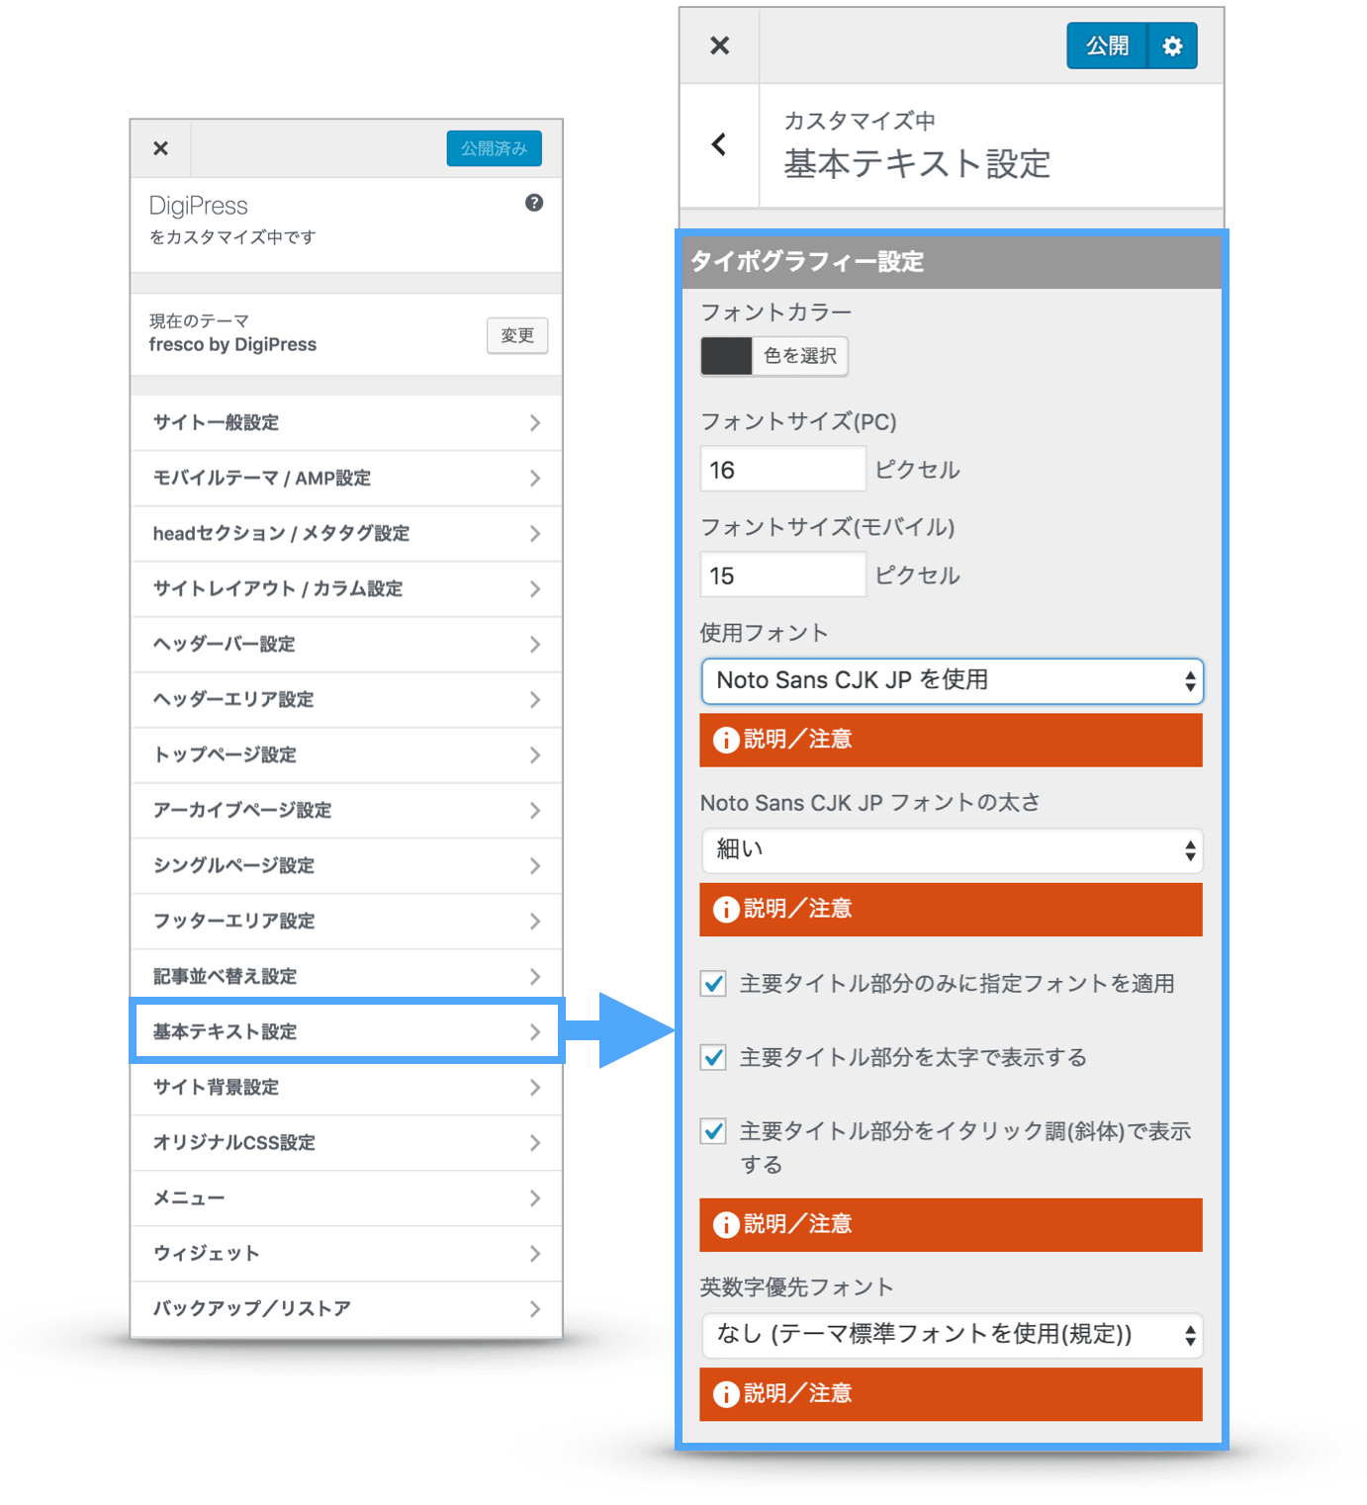Open the 使用フォント dropdown
Viewport: 1367px width, 1505px height.
(x=951, y=681)
